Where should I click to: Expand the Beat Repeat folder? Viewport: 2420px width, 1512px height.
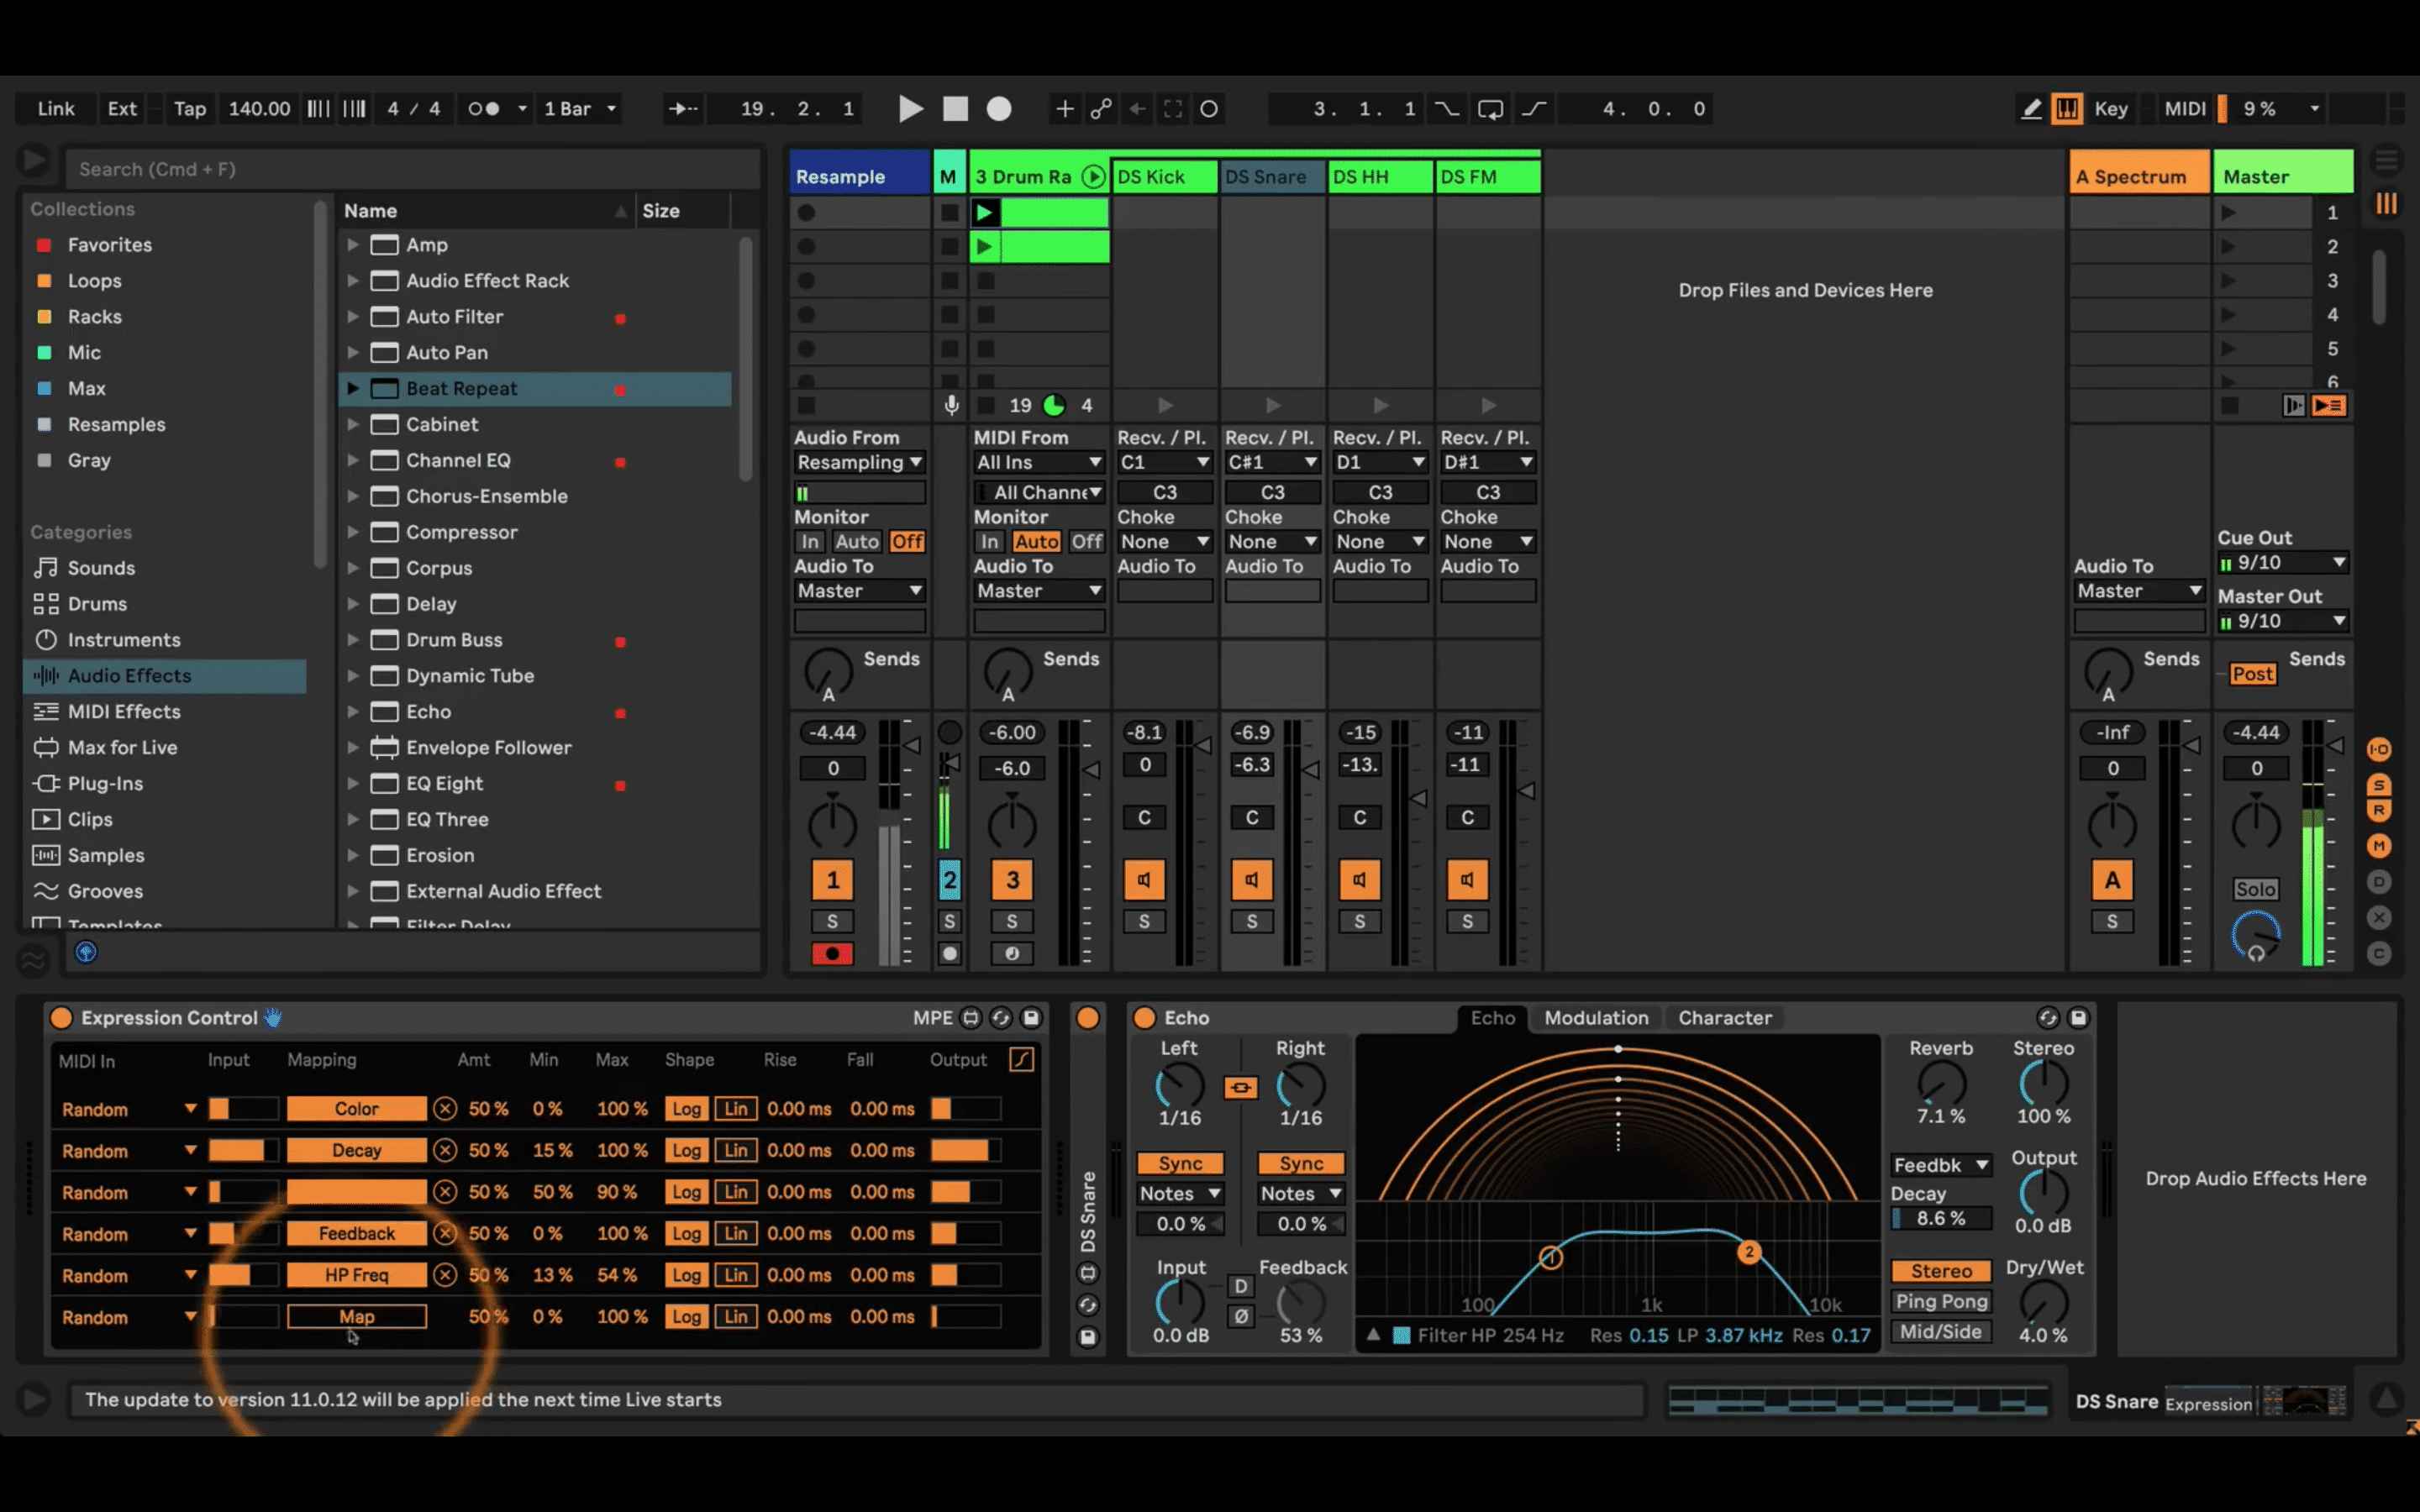(x=353, y=388)
